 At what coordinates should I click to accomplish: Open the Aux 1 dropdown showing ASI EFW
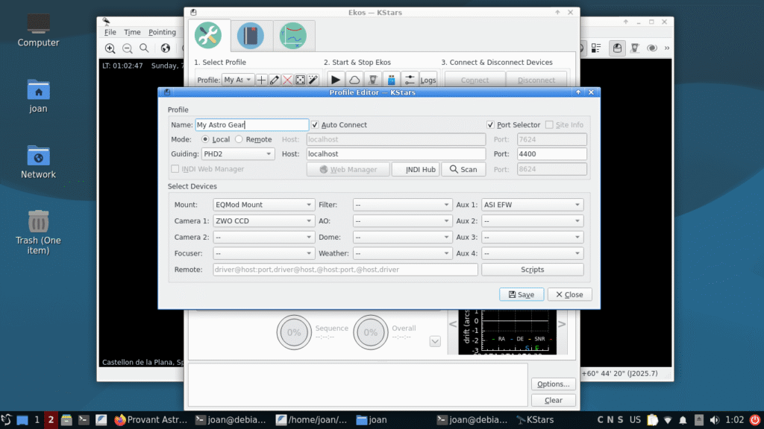point(531,205)
